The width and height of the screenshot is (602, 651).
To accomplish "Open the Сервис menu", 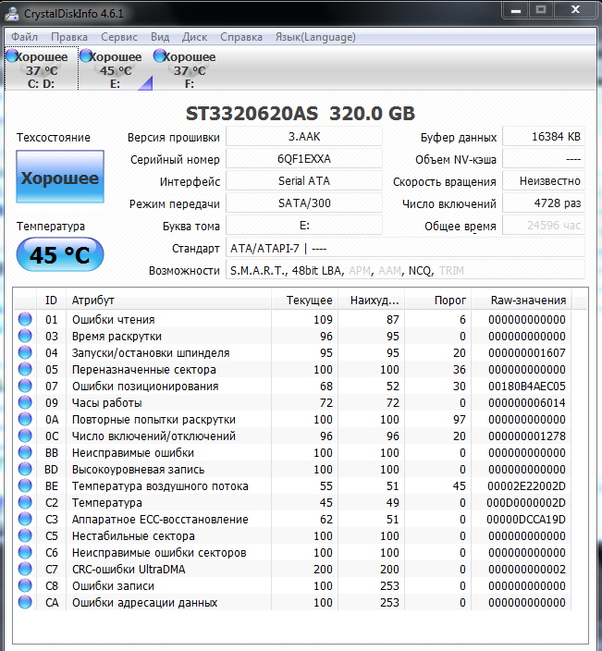I will [118, 37].
